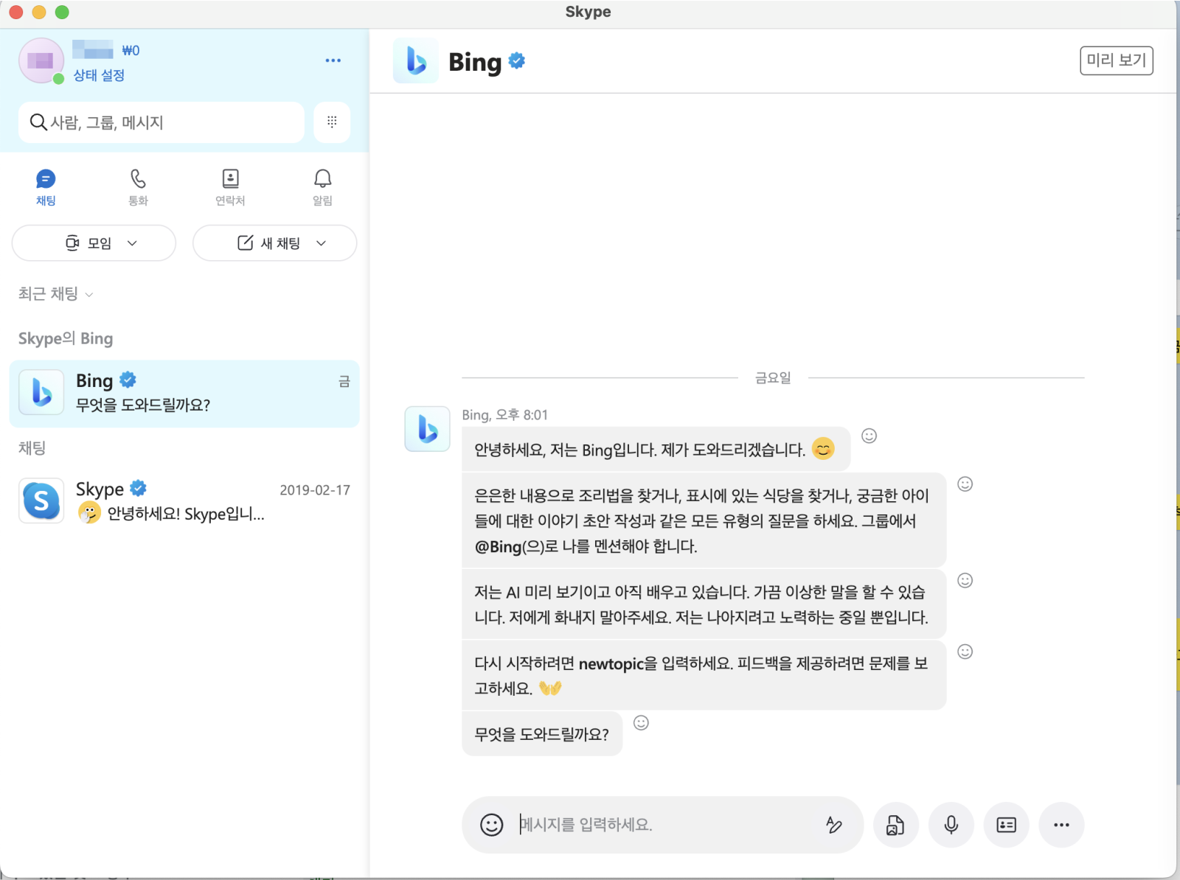The image size is (1180, 880).
Task: Click the add files attachment icon
Action: (895, 825)
